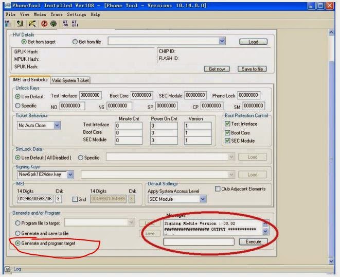Screen dimensions: 340x277
Task: Switch to IMEI and Simlocks tab
Action: [x=30, y=80]
